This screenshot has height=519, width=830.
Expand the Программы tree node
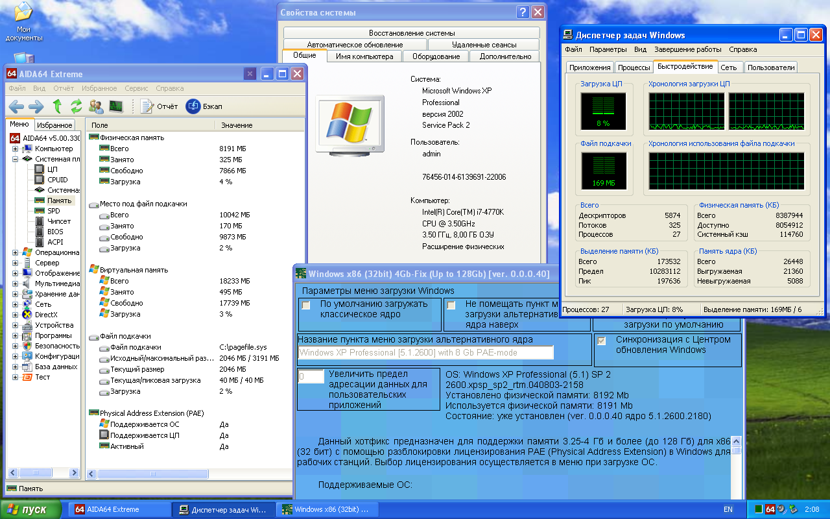[16, 335]
